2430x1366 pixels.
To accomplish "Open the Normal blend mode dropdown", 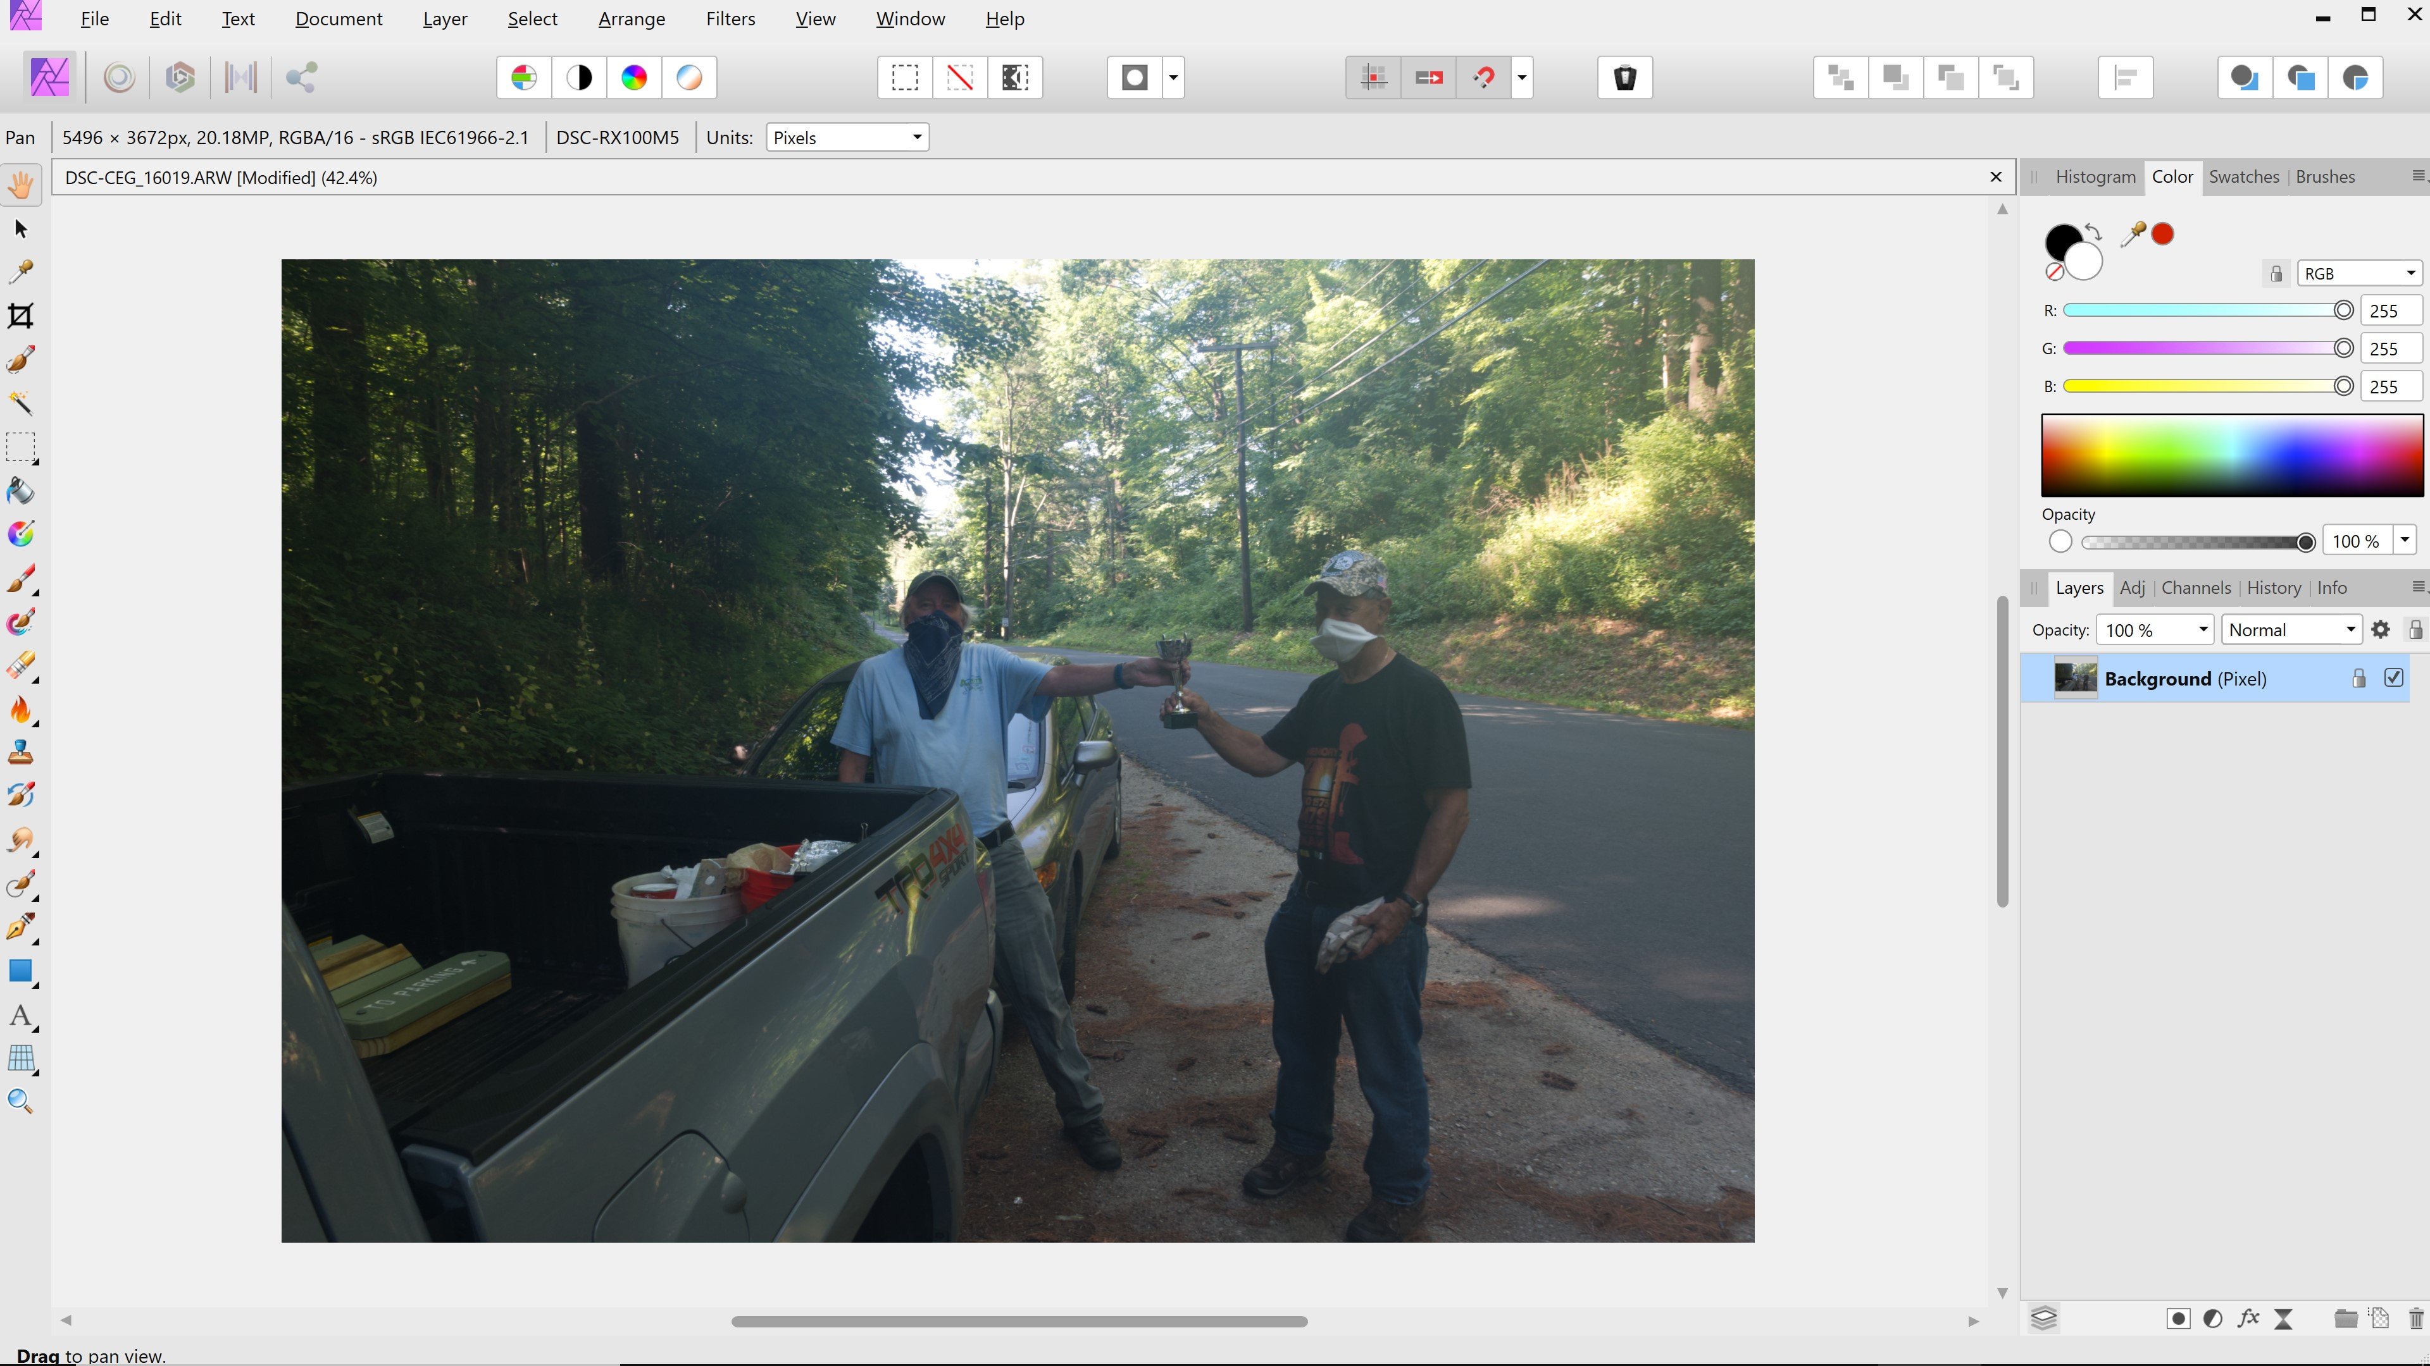I will click(2290, 630).
